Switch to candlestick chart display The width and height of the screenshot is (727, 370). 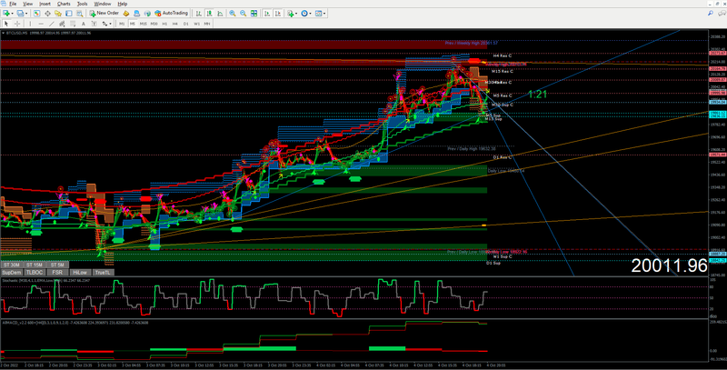pyautogui.click(x=209, y=14)
